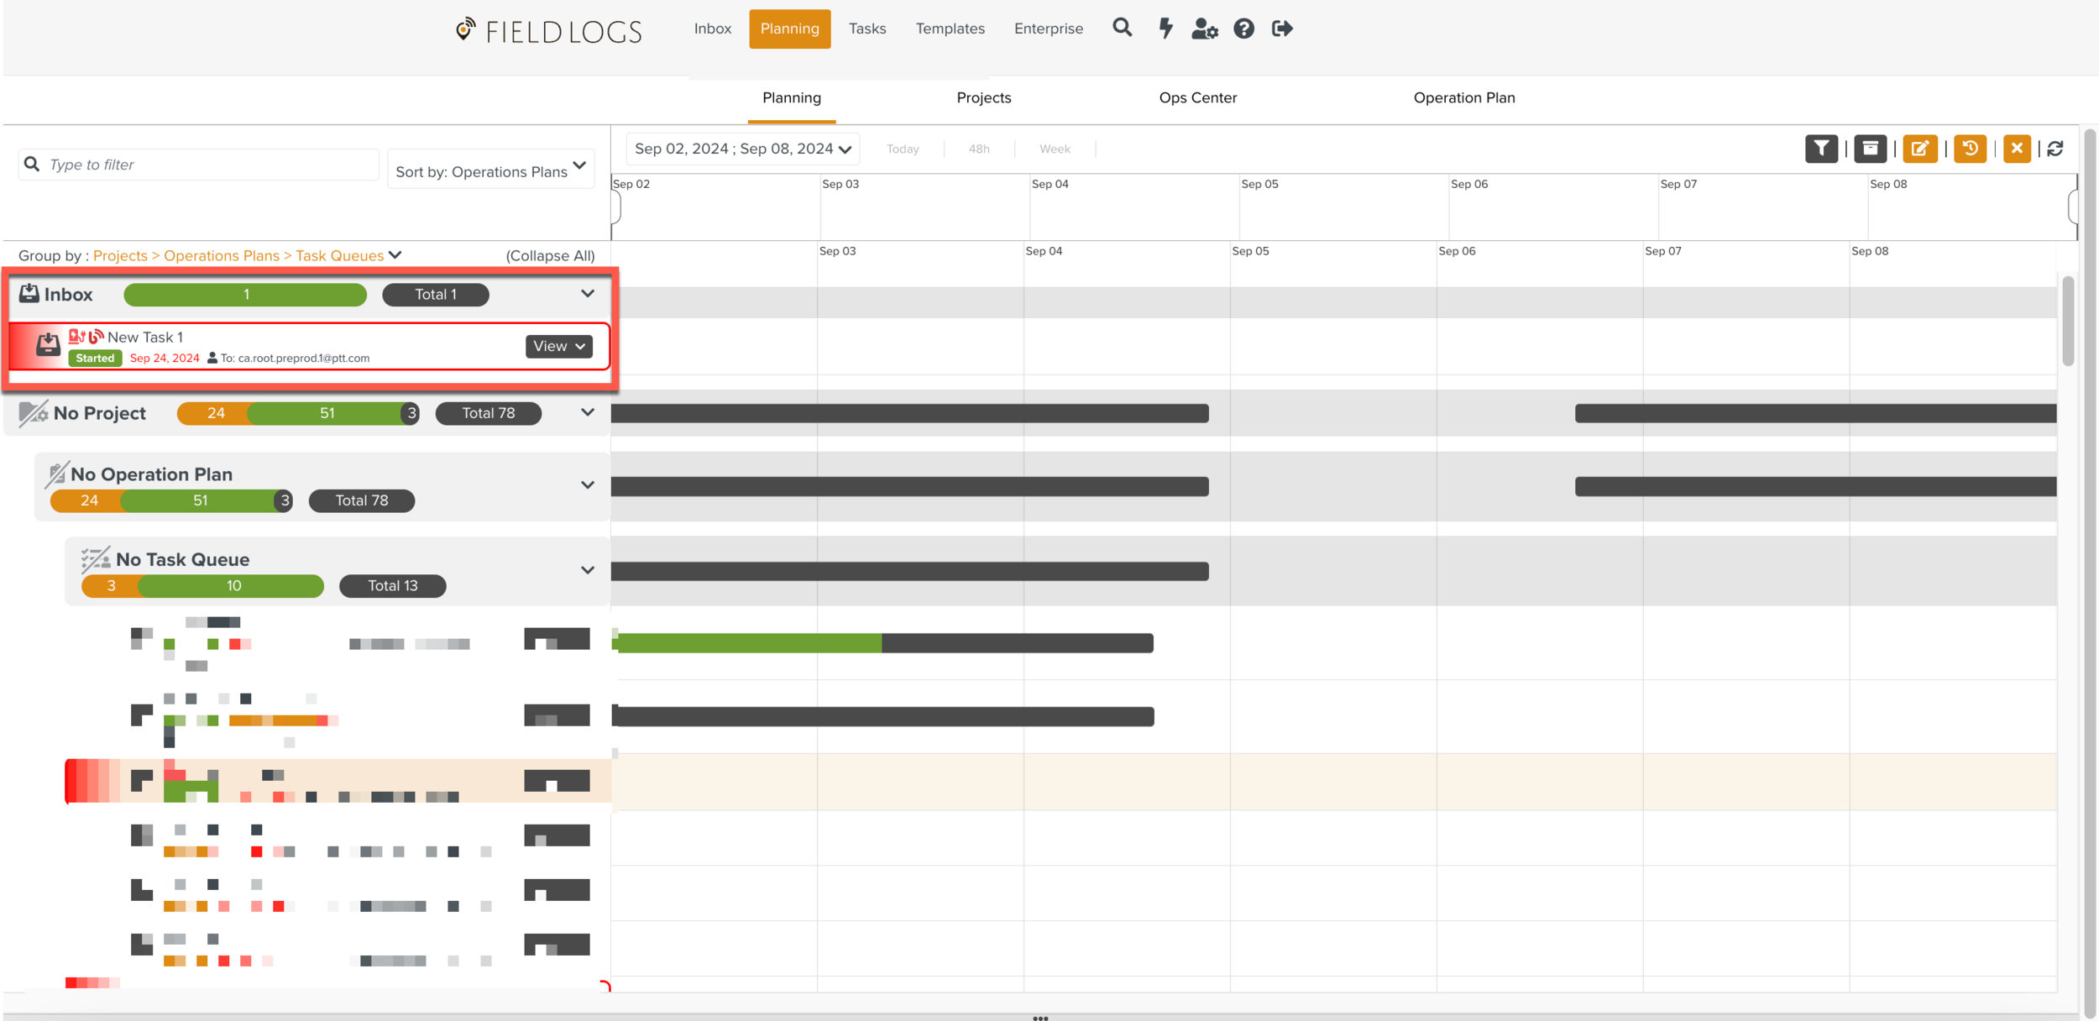This screenshot has width=2099, height=1021.
Task: Open the date range Sep 02–Sep 08 dropdown
Action: pos(742,149)
